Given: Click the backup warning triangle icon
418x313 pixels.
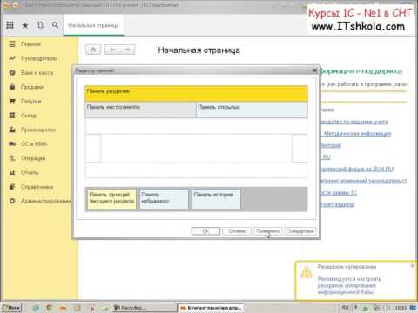Looking at the screenshot, I should (x=307, y=273).
